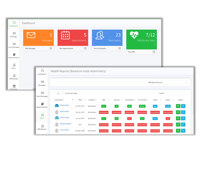Image resolution: width=204 pixels, height=175 pixels.
Task: Click the people icon on the blue Participants card
Action: click(100, 35)
